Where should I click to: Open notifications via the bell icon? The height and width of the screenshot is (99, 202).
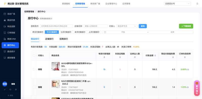(x=197, y=4)
